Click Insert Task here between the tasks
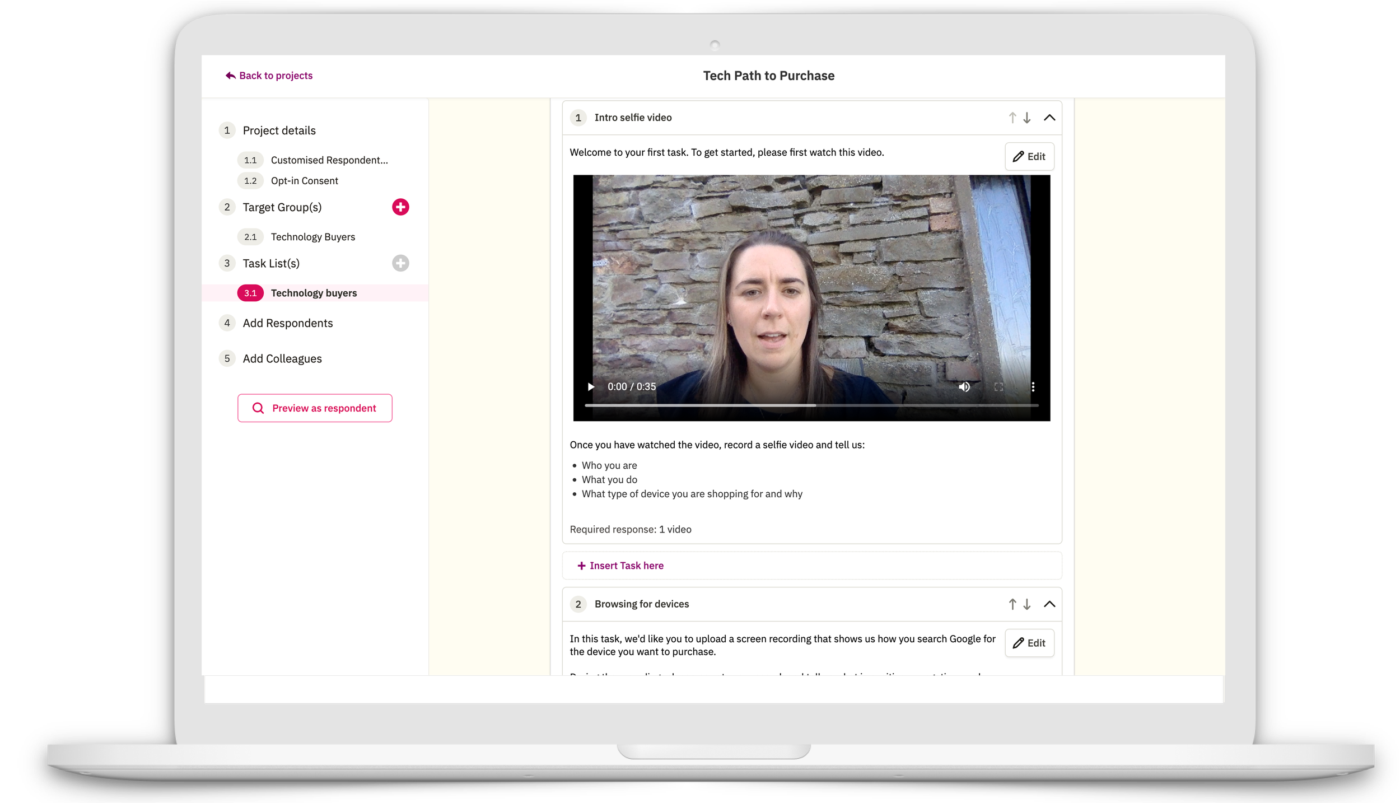The width and height of the screenshot is (1400, 803). coord(620,566)
